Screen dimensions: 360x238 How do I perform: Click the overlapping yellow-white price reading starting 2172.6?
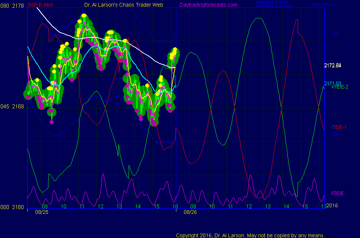[x=333, y=66]
